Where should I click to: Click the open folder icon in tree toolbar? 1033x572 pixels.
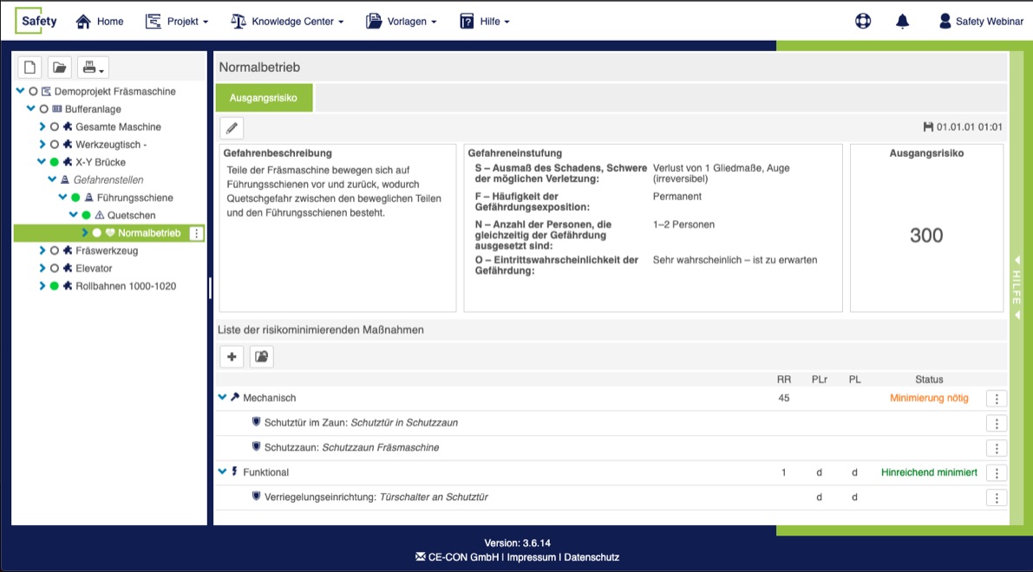[x=59, y=67]
